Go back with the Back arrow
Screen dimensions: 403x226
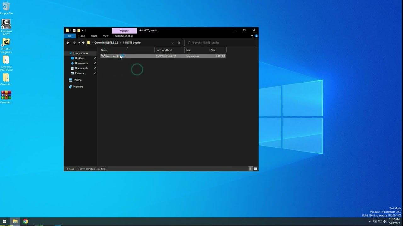coord(68,43)
